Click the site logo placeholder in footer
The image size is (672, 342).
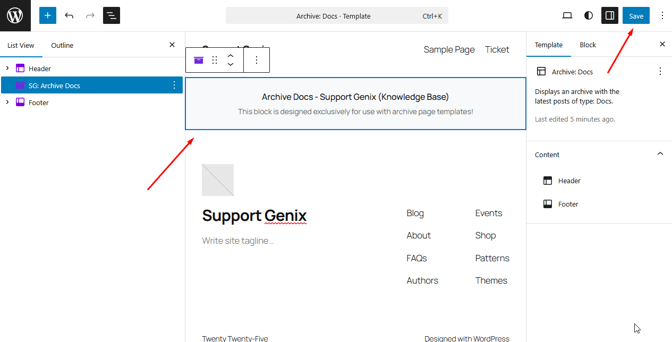pos(218,180)
